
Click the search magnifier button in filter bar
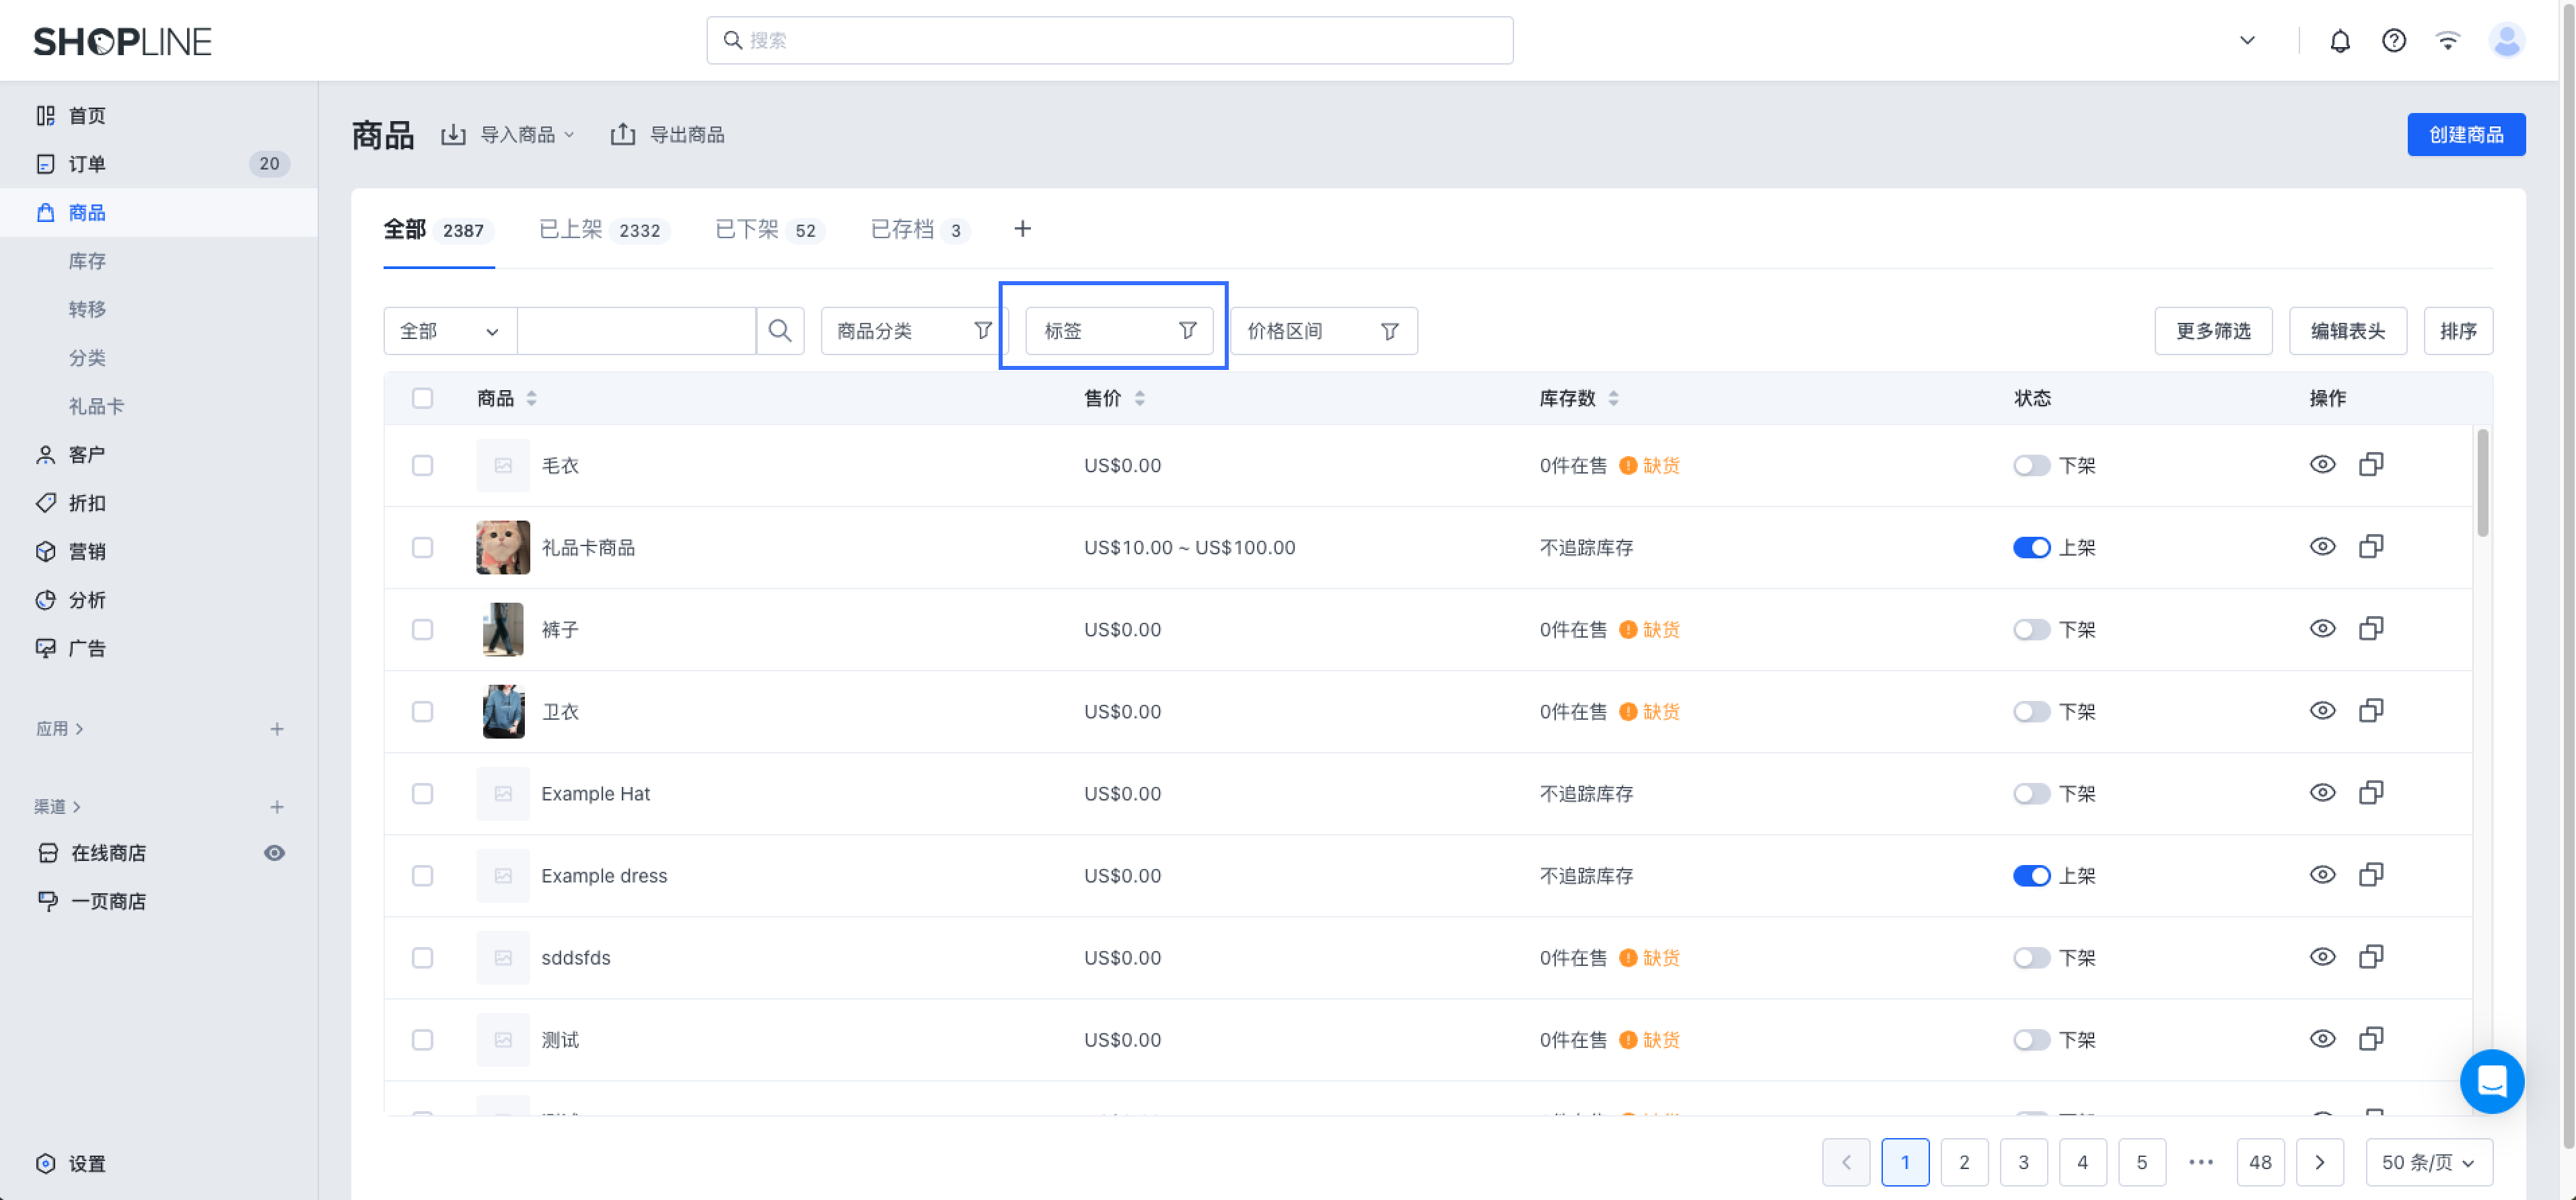(780, 331)
